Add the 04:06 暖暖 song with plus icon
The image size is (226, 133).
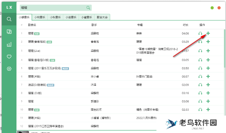(208, 33)
